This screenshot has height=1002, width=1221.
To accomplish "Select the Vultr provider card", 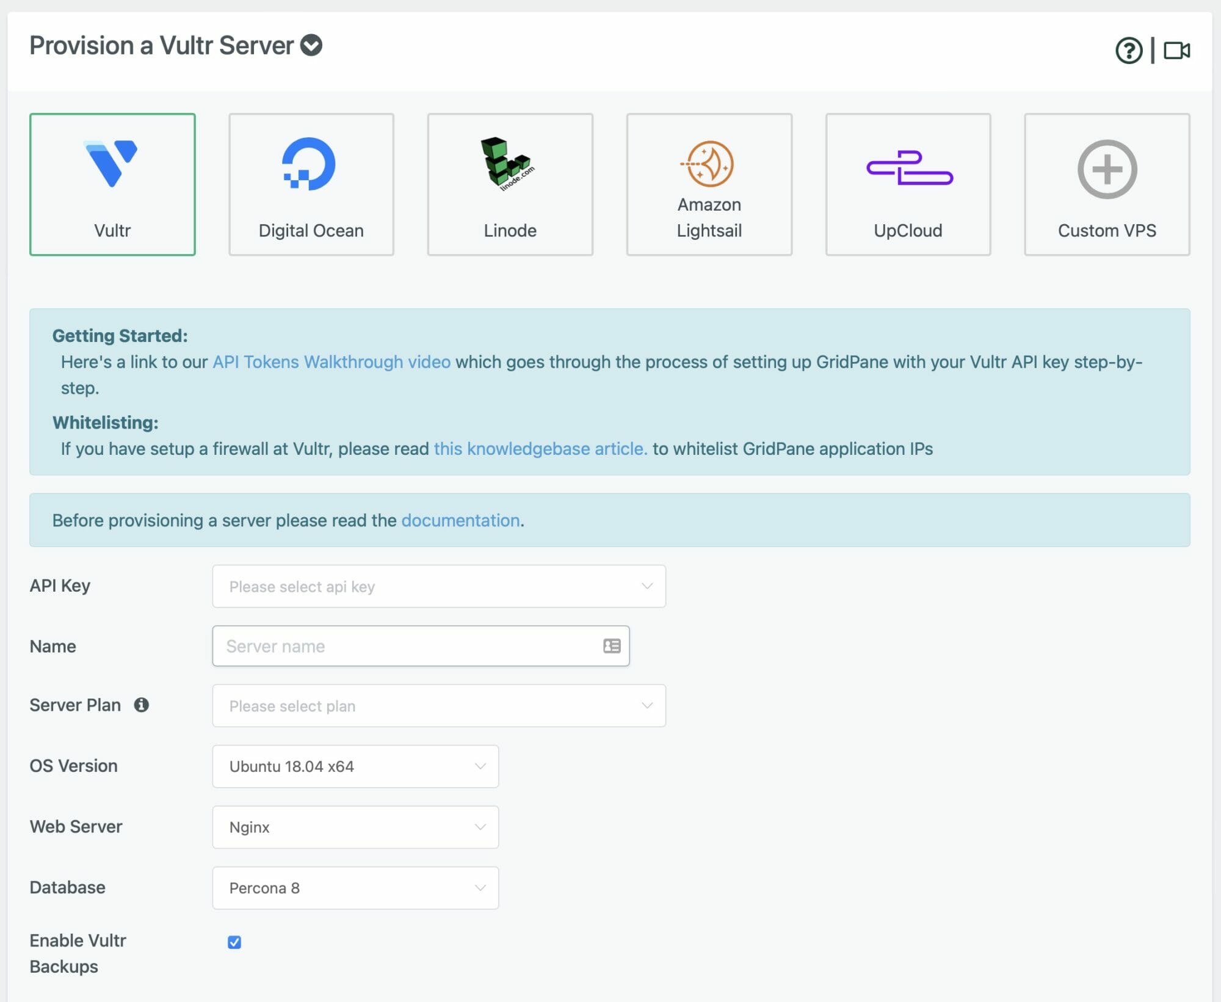I will [x=112, y=184].
